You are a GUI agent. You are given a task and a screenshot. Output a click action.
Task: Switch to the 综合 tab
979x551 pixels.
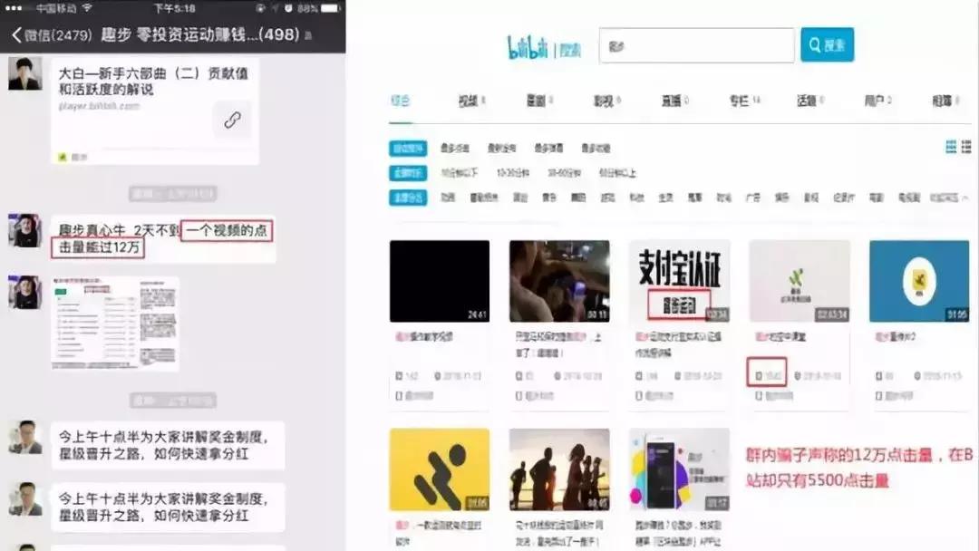[x=402, y=101]
